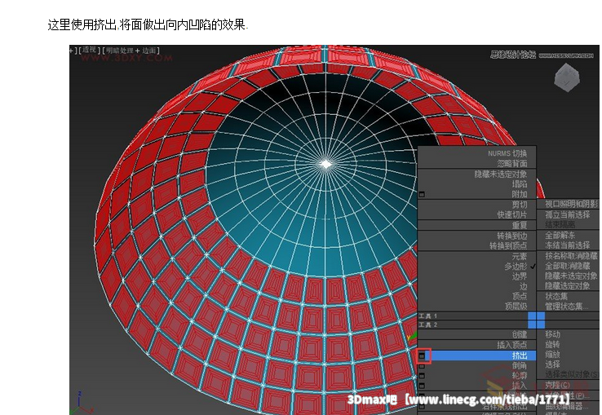The width and height of the screenshot is (602, 415).
Task: Select 隐藏未选定对象 under 忽略背面
Action: pos(501,174)
